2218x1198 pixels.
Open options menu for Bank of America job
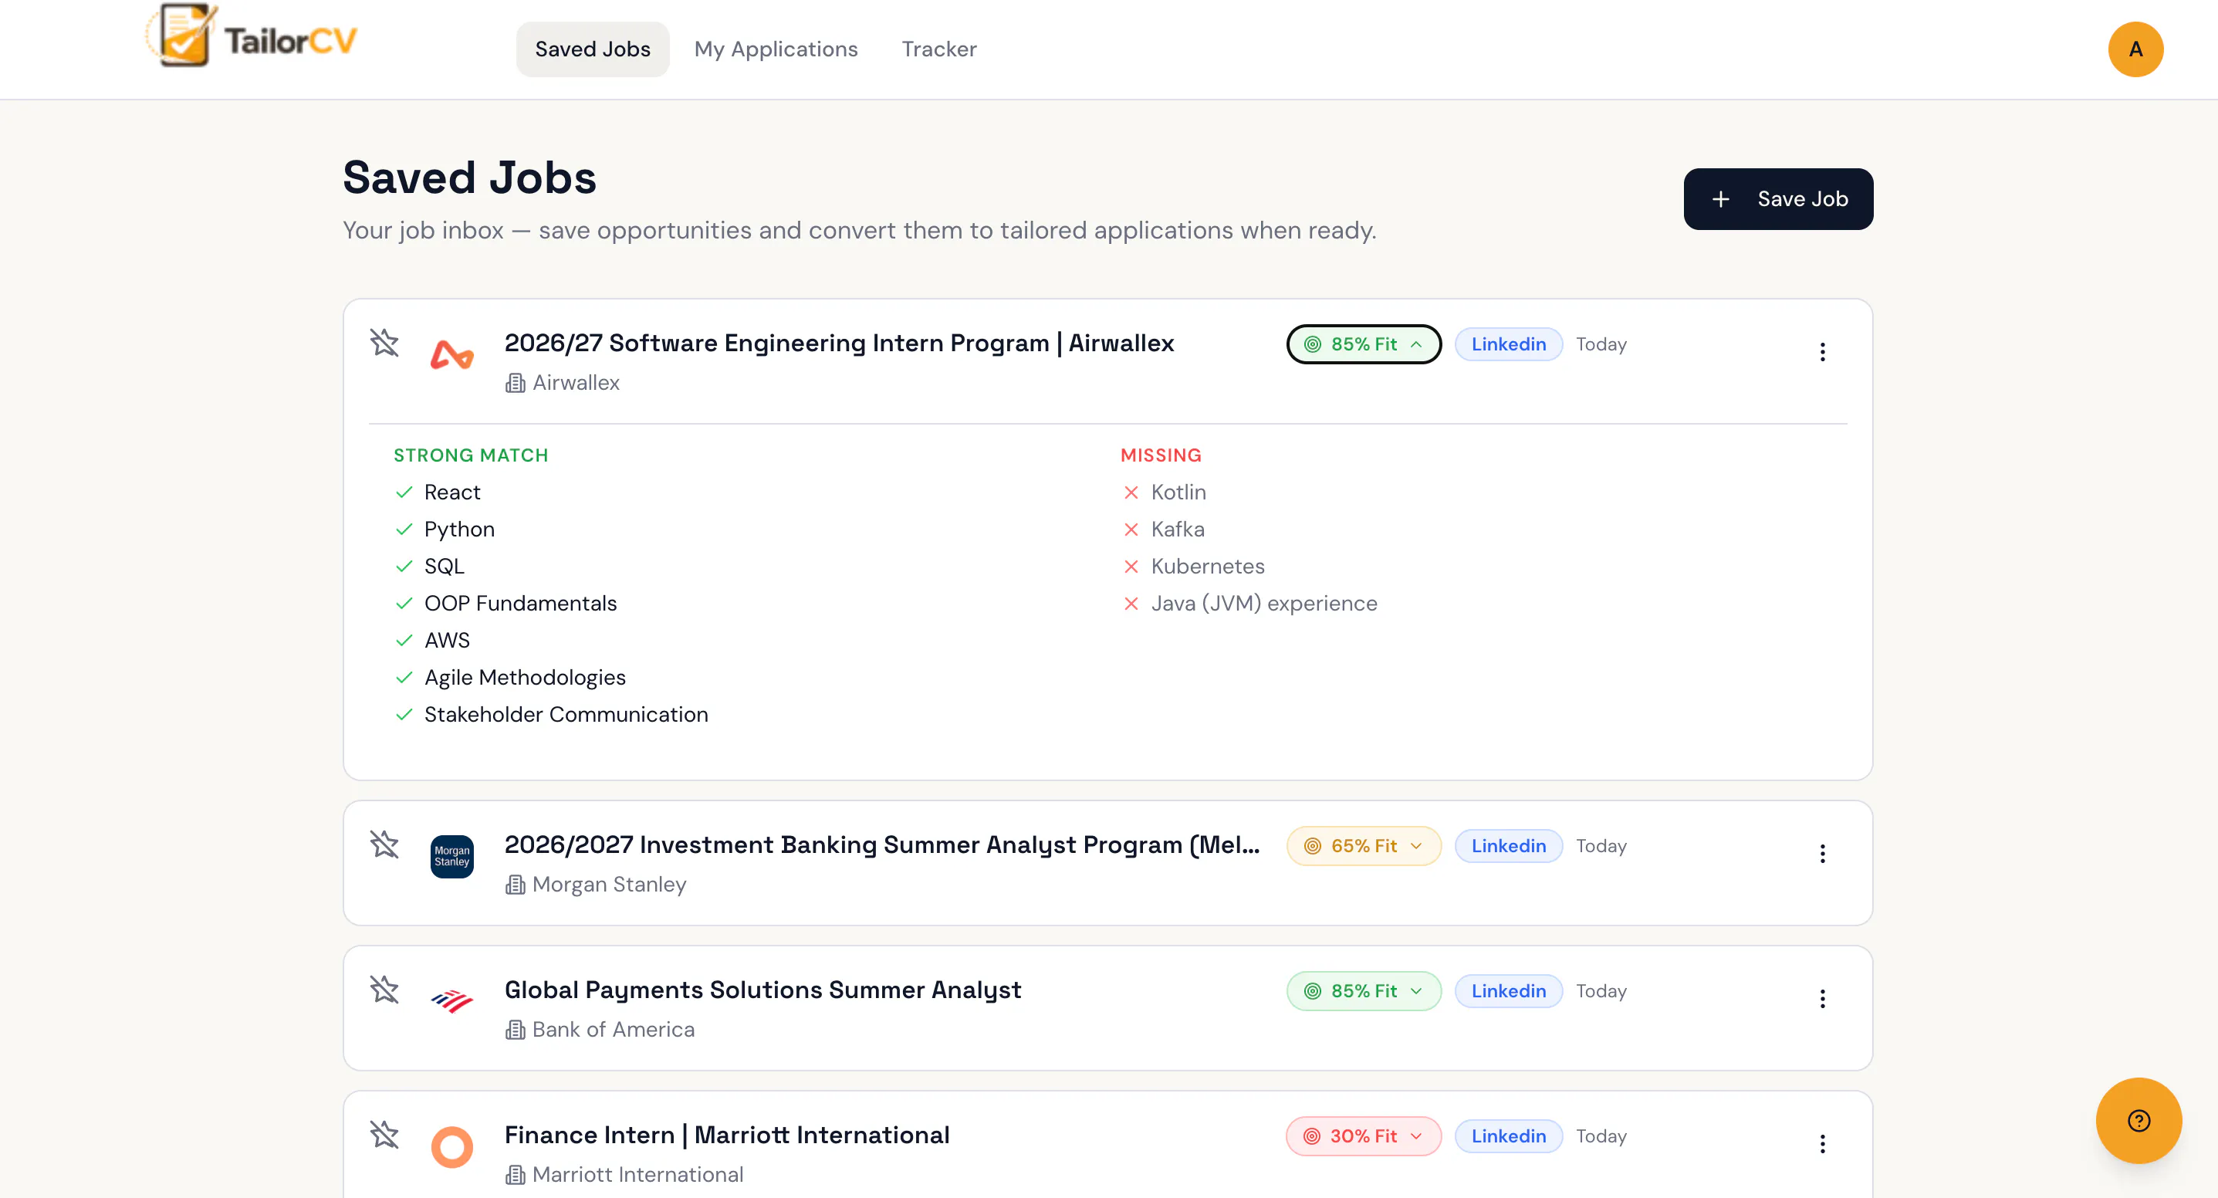coord(1822,998)
